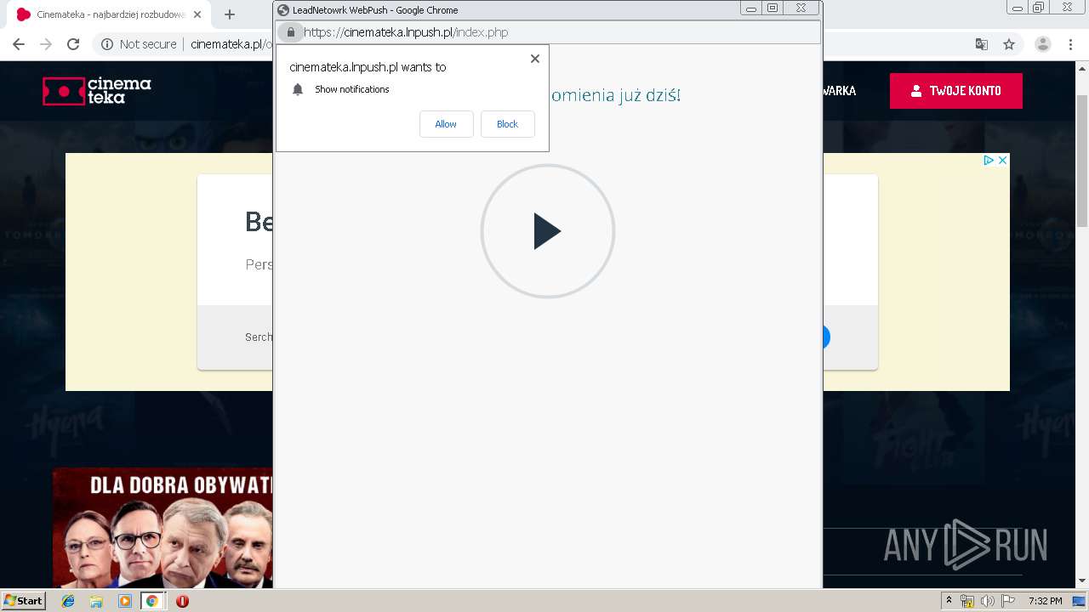Open the volume control in tray
The width and height of the screenshot is (1089, 612).
pos(988,601)
